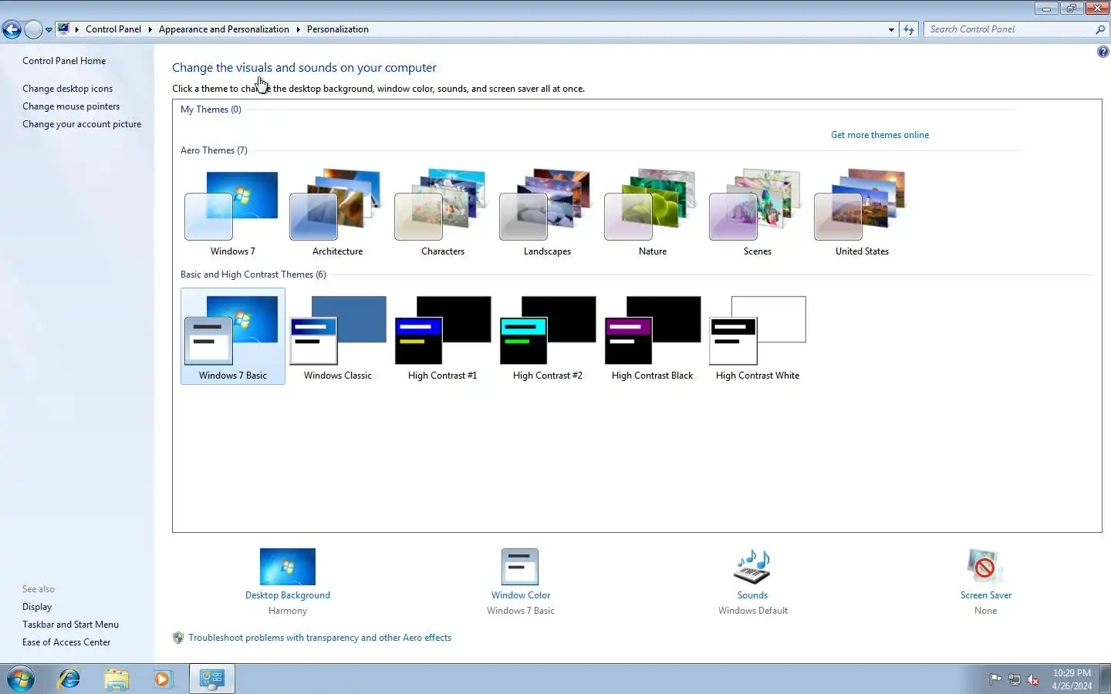Apply the Nature theme

[x=652, y=213]
